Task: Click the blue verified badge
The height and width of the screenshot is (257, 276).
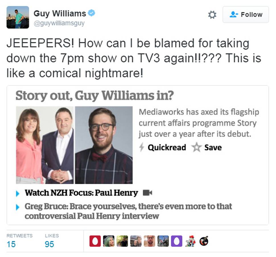Action: [91, 13]
